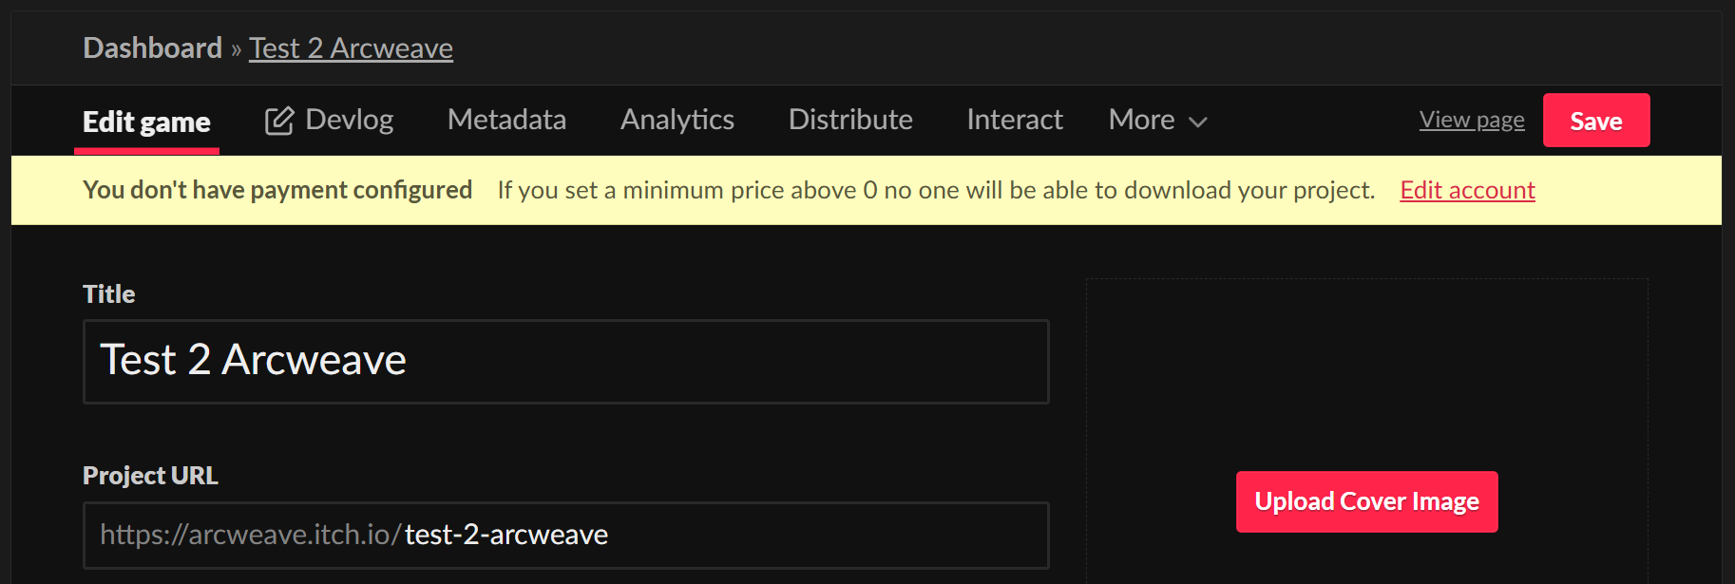The width and height of the screenshot is (1735, 584).
Task: Open the Edit account link
Action: [x=1467, y=190]
